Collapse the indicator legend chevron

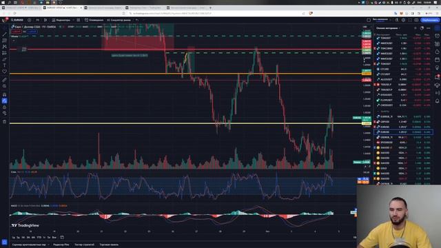[x=14, y=41]
